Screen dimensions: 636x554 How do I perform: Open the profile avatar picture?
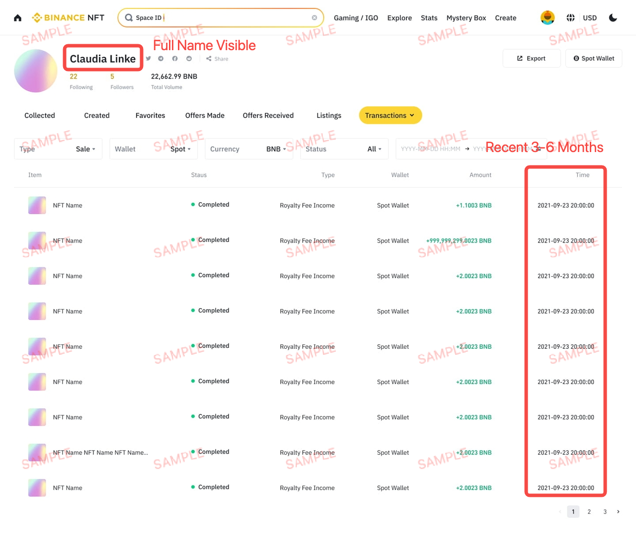(36, 71)
